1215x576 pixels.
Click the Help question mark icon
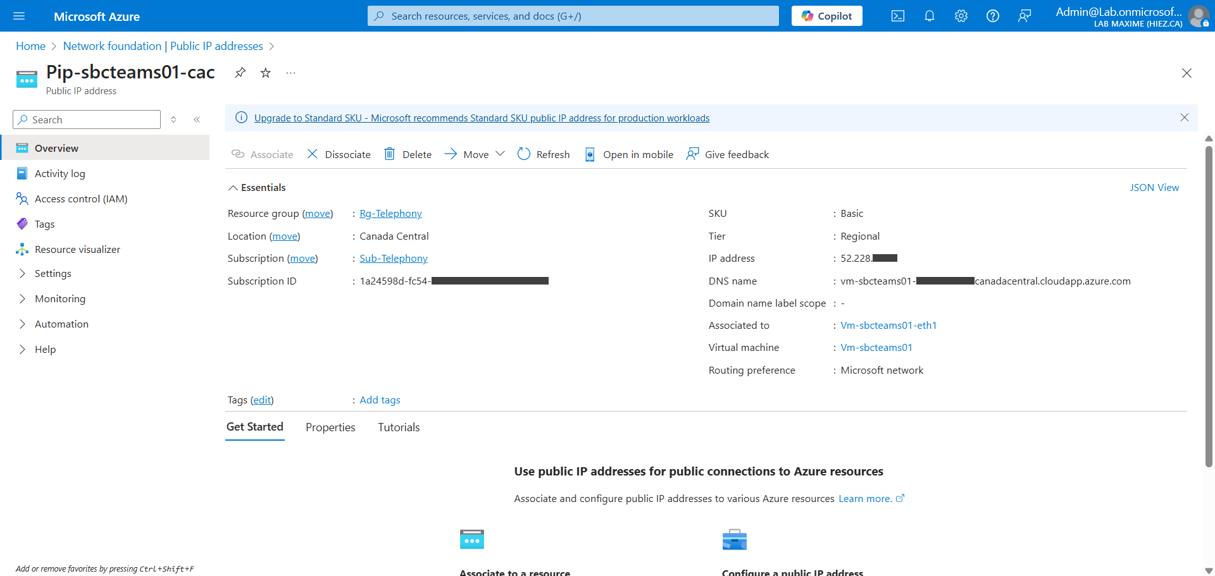click(992, 16)
